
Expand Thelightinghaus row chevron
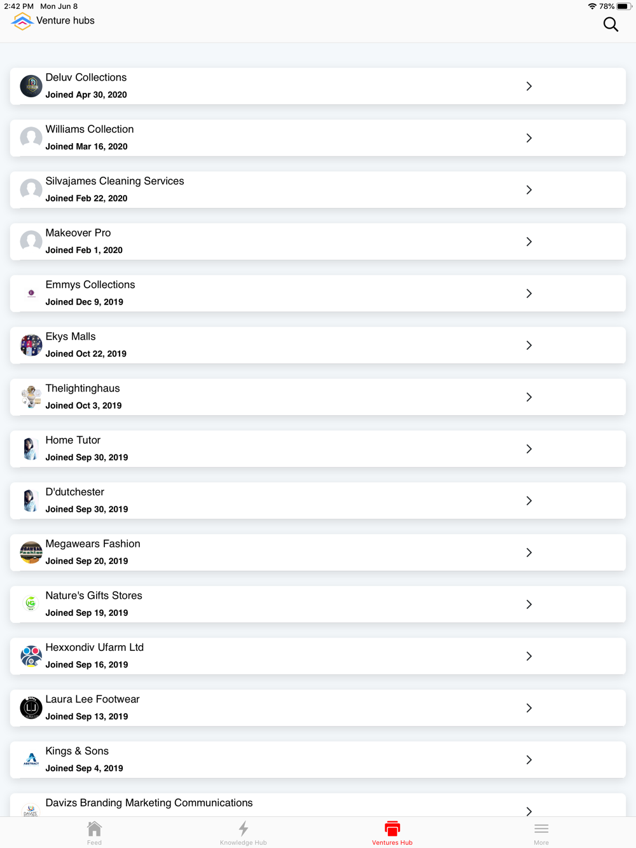point(529,397)
